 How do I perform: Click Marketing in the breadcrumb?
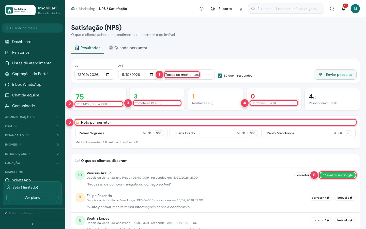(x=87, y=9)
